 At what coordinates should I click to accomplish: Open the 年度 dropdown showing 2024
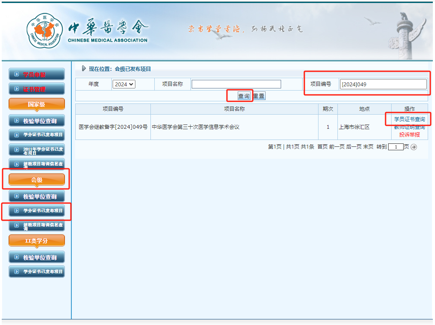124,84
